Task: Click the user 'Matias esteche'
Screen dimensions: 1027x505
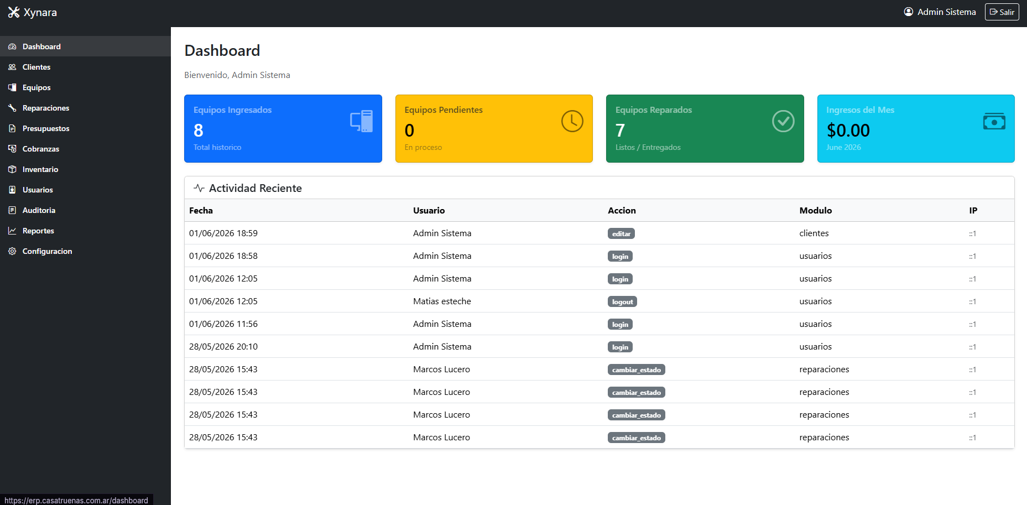Action: point(442,301)
